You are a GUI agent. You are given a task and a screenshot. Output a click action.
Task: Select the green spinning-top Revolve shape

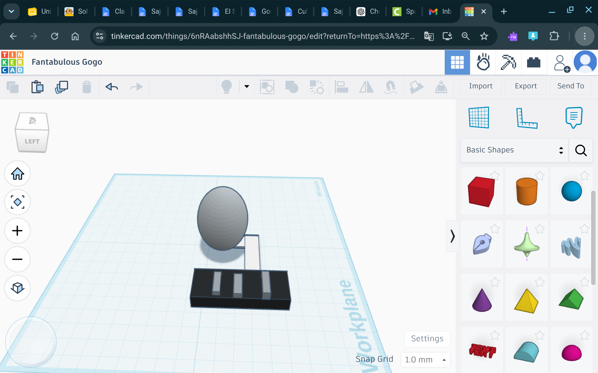[x=527, y=245]
